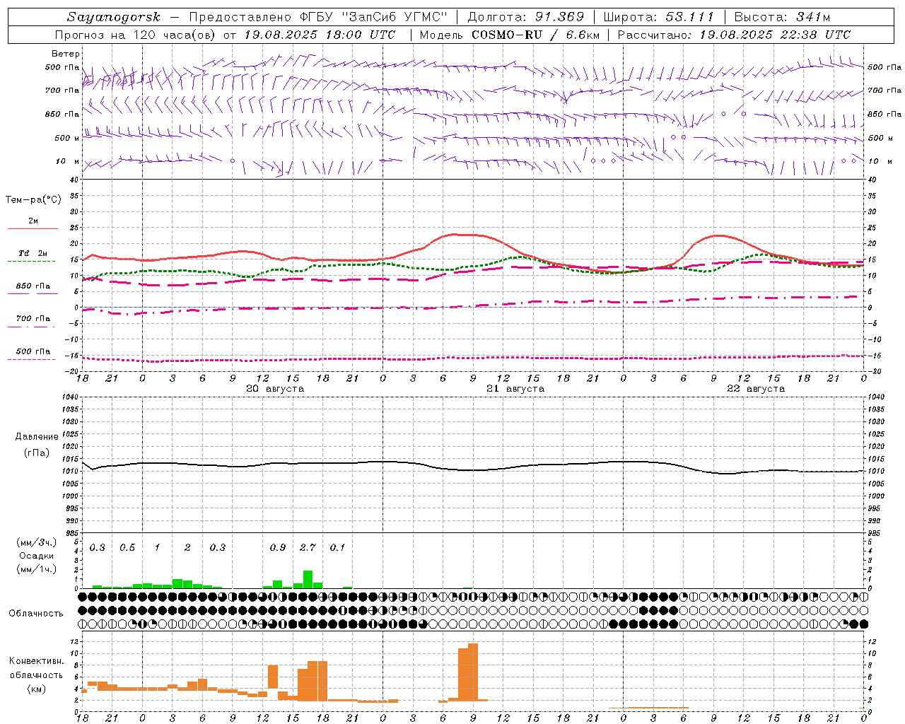Screen dimensions: 905x724
Task: Click the 'Широта: 53.111' header field
Action: 659,17
